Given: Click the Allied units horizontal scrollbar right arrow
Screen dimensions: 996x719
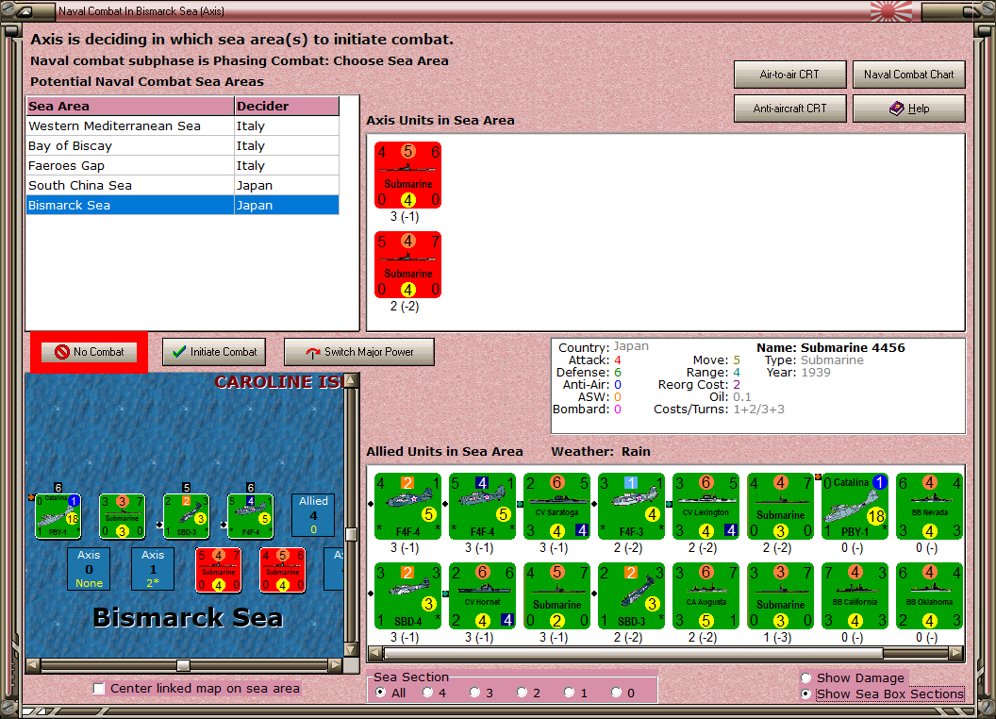Looking at the screenshot, I should pyautogui.click(x=956, y=653).
